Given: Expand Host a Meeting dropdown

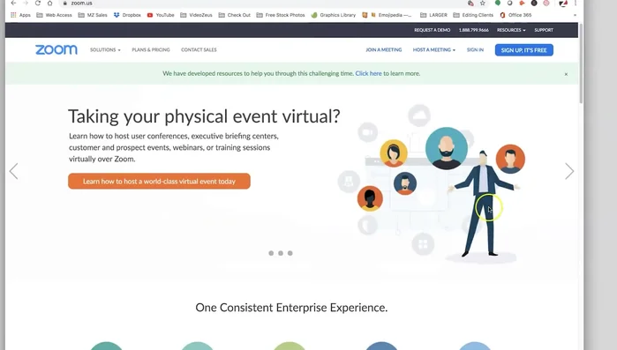Looking at the screenshot, I should [434, 50].
